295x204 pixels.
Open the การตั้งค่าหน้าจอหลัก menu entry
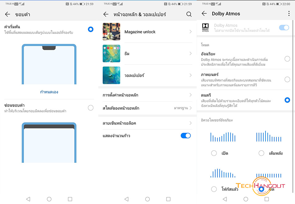(147, 95)
